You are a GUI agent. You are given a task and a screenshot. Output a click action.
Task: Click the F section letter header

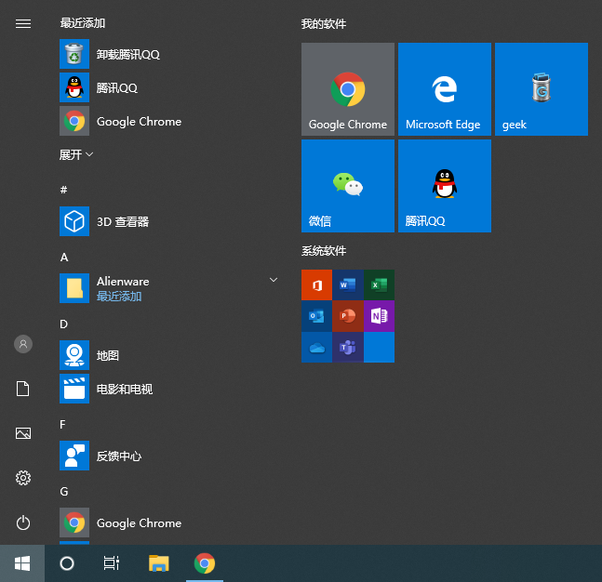[x=62, y=424]
